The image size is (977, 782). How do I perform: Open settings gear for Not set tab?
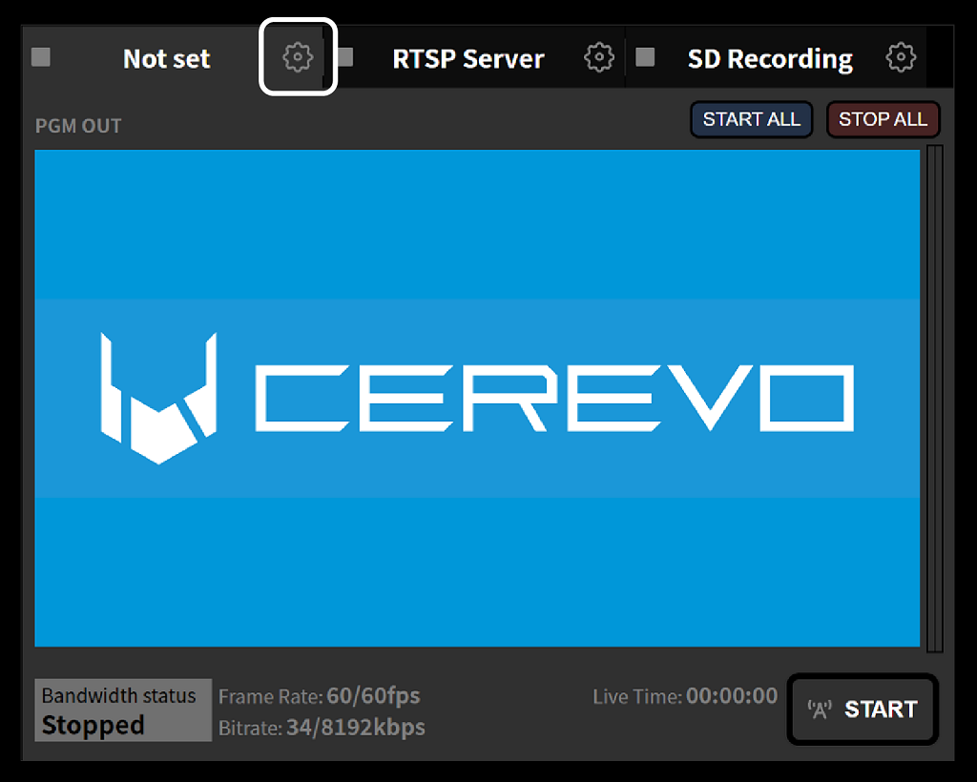point(298,57)
